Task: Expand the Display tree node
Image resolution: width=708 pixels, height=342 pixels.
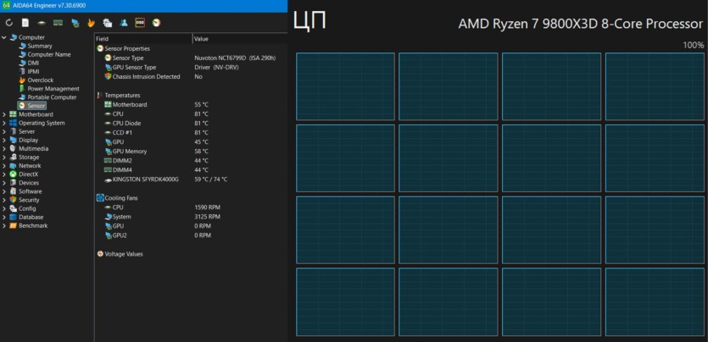Action: [4, 141]
